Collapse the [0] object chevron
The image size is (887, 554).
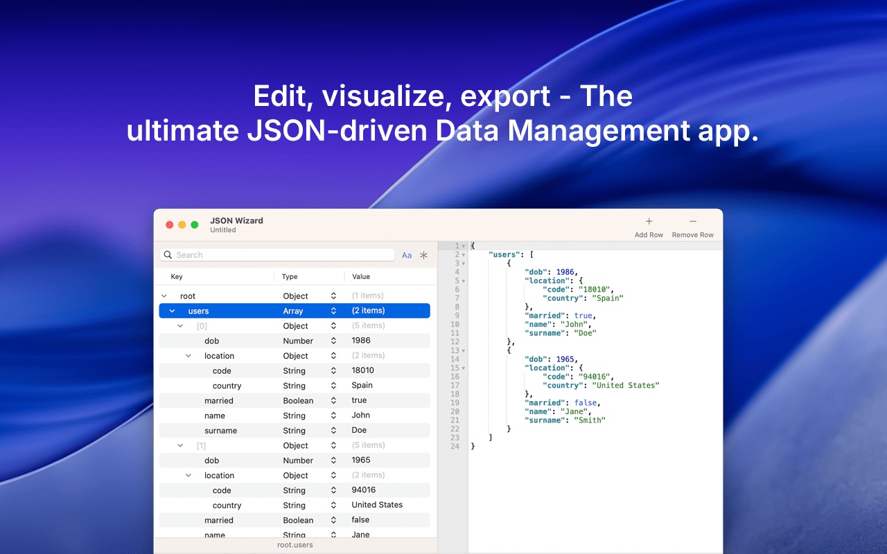point(180,326)
